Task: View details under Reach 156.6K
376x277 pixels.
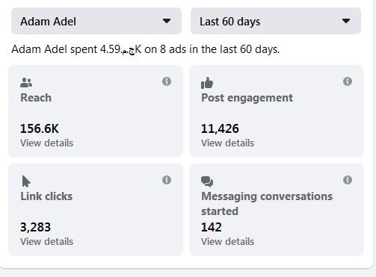Action: (x=47, y=143)
